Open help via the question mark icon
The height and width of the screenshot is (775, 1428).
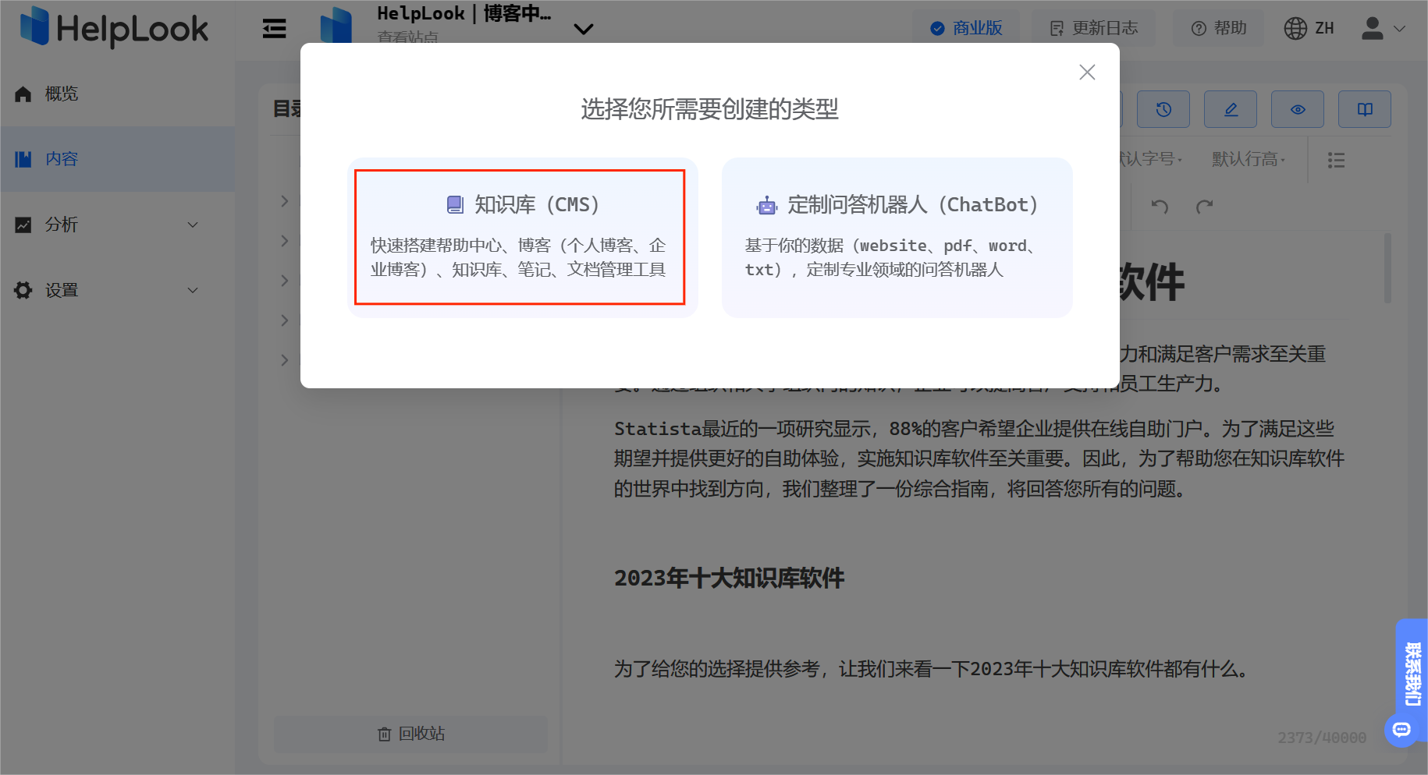pyautogui.click(x=1218, y=28)
